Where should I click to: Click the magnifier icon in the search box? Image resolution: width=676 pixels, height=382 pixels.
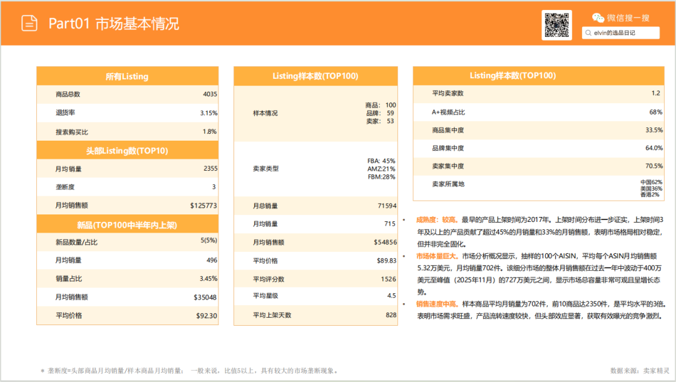pyautogui.click(x=588, y=33)
